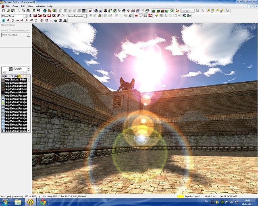Click the red four-squares icon in second toolbar
This screenshot has width=258, height=206.
click(x=150, y=16)
